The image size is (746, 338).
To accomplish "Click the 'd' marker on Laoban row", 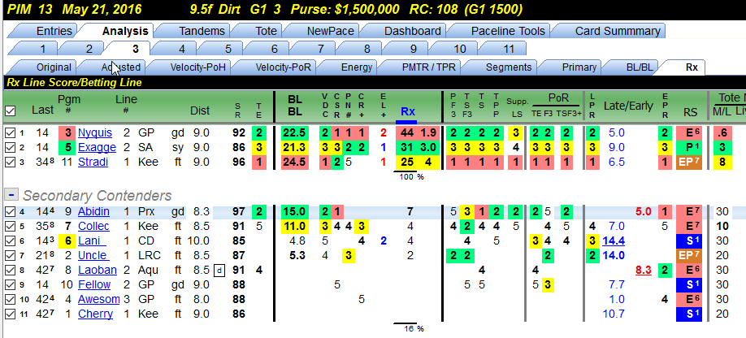I will (219, 271).
